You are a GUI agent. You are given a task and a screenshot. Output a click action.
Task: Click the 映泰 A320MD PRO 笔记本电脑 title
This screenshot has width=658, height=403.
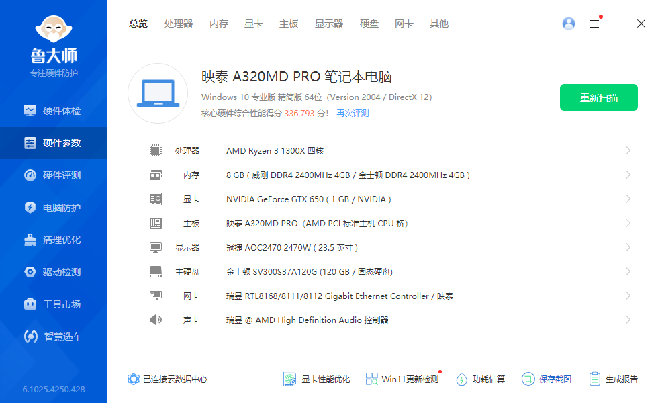tap(297, 77)
